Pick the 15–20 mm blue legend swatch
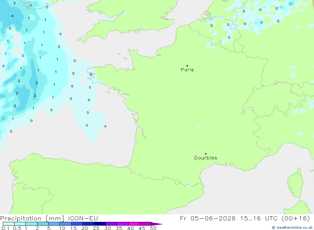314x230 pixels. point(77,224)
